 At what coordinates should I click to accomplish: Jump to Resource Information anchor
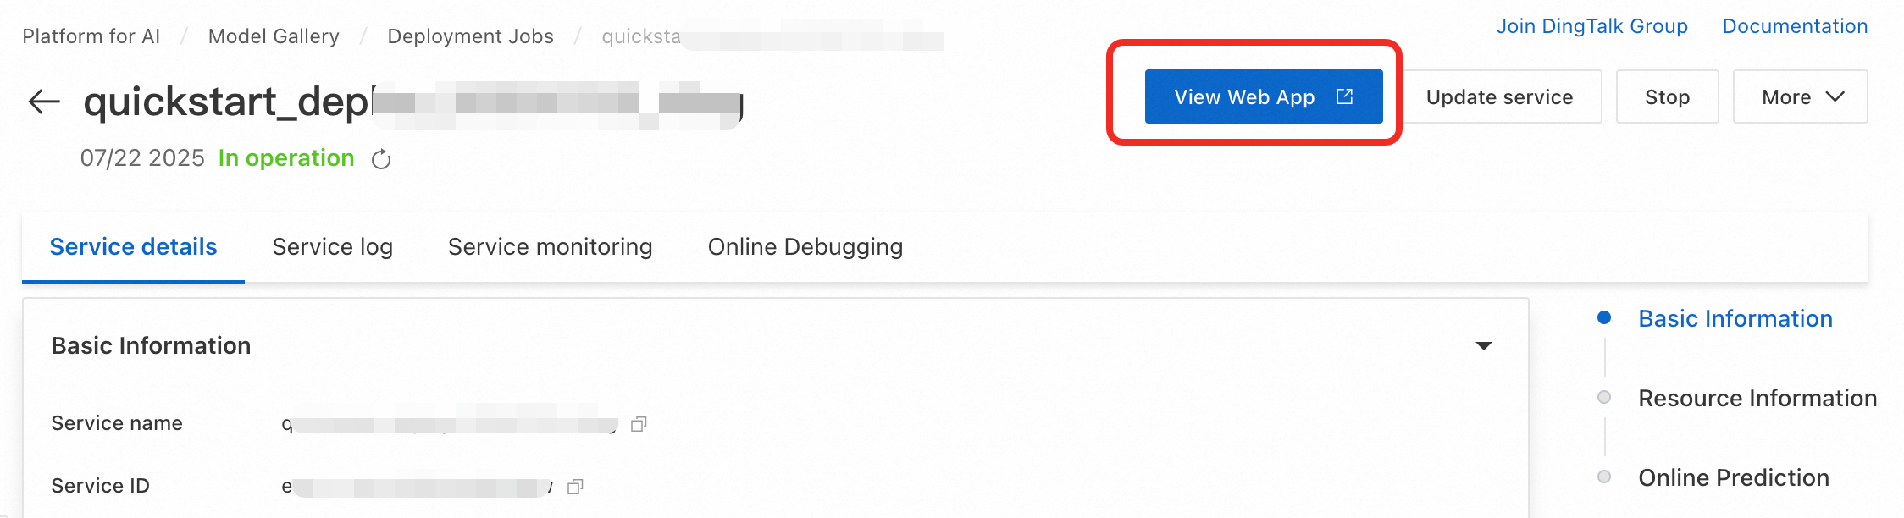click(x=1757, y=398)
